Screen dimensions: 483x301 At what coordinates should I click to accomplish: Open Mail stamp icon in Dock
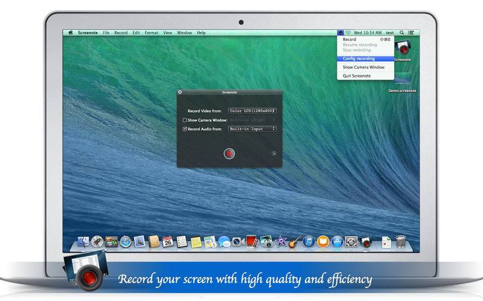coord(139,242)
